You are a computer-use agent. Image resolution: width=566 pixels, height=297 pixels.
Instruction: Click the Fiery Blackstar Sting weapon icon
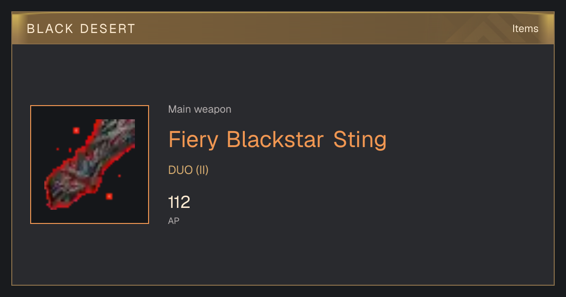(90, 165)
